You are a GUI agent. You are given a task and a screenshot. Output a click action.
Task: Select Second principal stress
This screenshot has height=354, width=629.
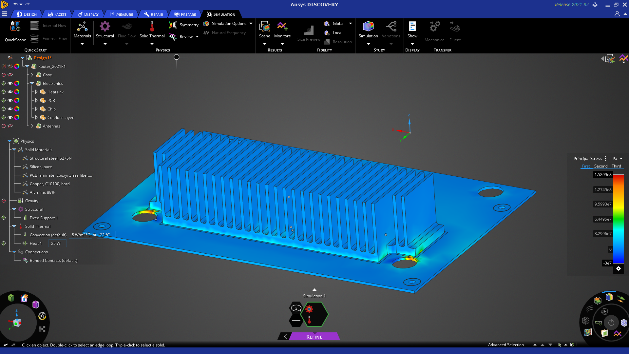(601, 166)
